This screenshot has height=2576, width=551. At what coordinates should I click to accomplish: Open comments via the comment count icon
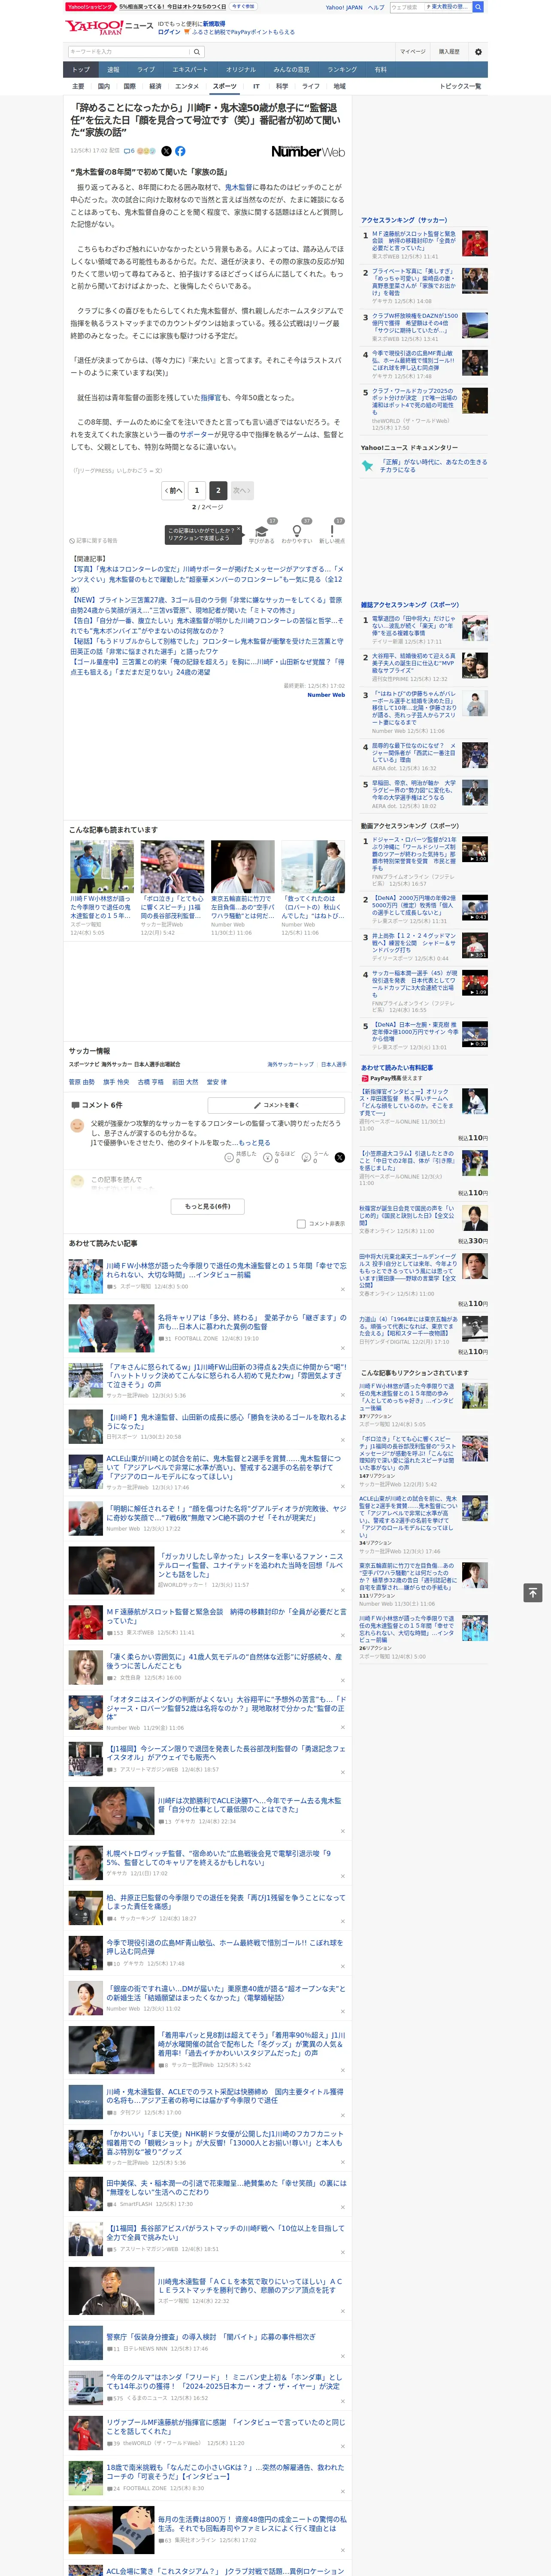[x=129, y=151]
